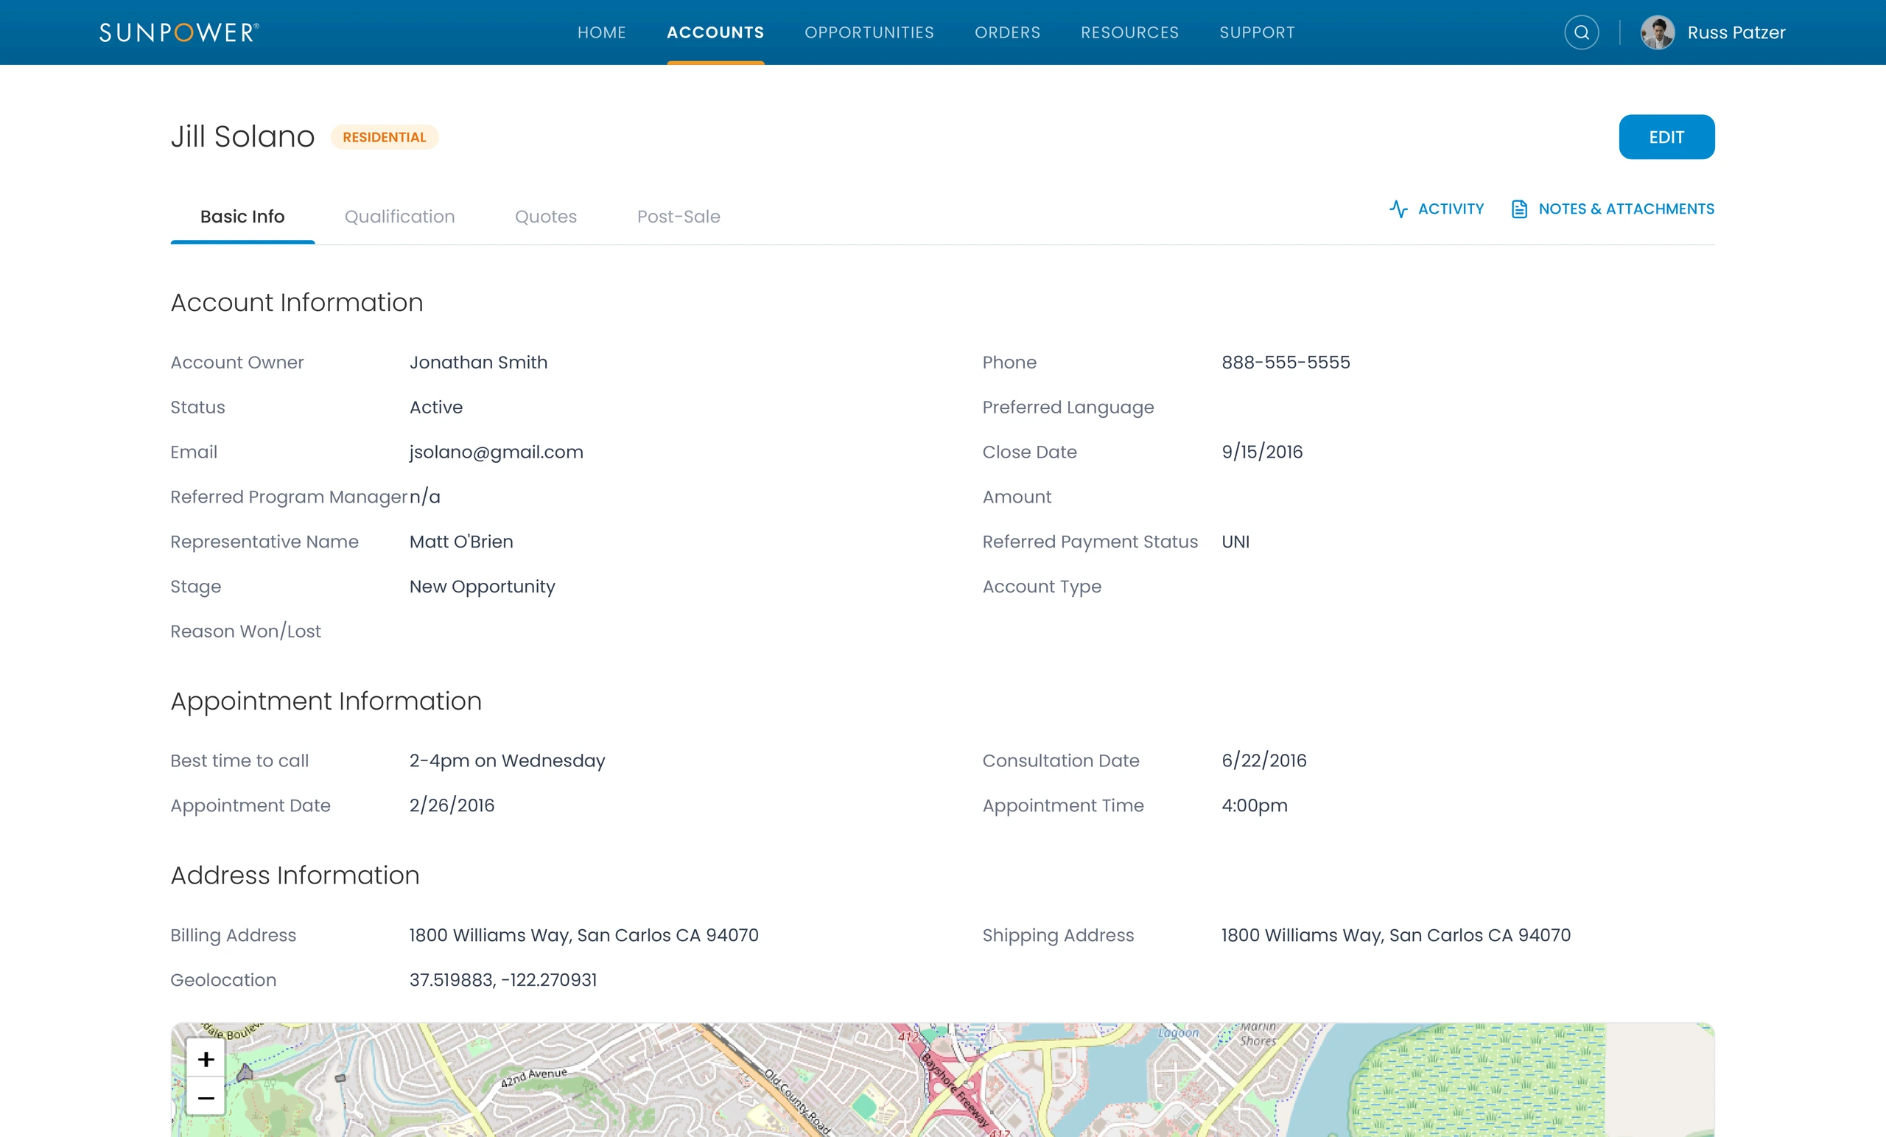1886x1137 pixels.
Task: Click the 2-4pm on Wednesday value
Action: [508, 760]
